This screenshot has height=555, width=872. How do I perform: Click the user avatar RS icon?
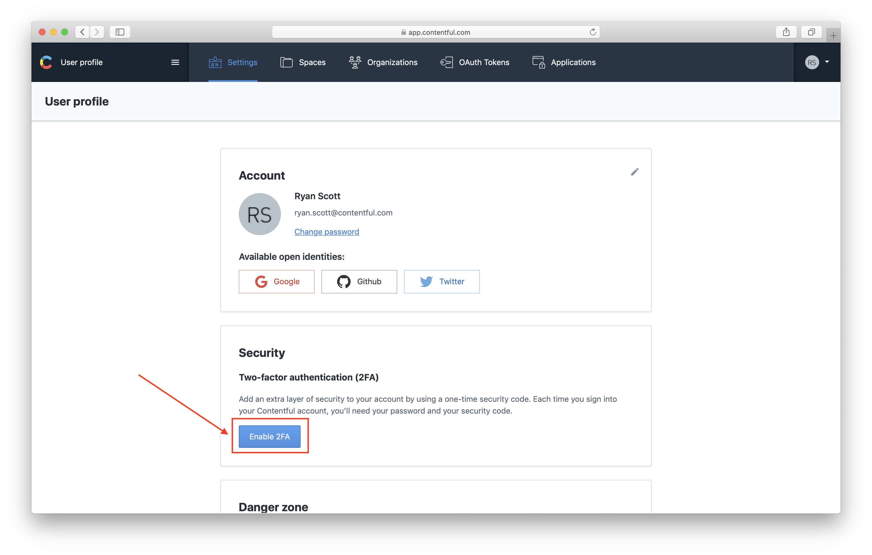812,62
